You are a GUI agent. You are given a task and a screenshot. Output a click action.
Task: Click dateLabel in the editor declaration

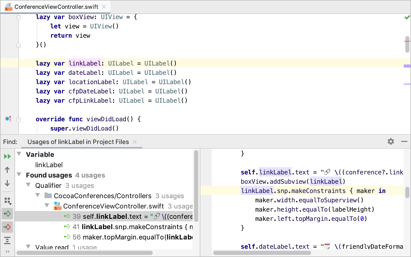[85, 73]
